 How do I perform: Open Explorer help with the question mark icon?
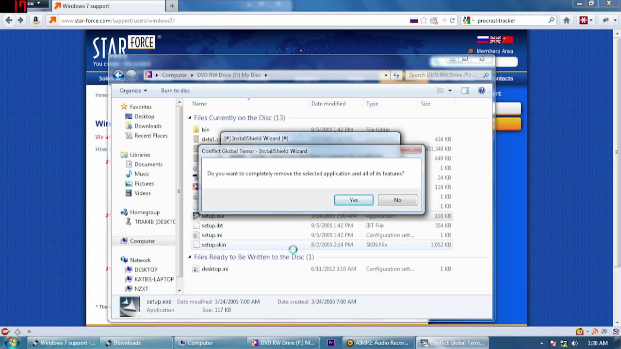481,91
